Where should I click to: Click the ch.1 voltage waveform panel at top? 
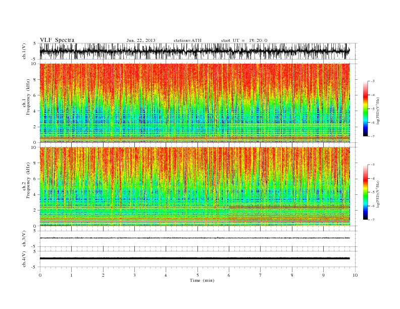coord(198,51)
